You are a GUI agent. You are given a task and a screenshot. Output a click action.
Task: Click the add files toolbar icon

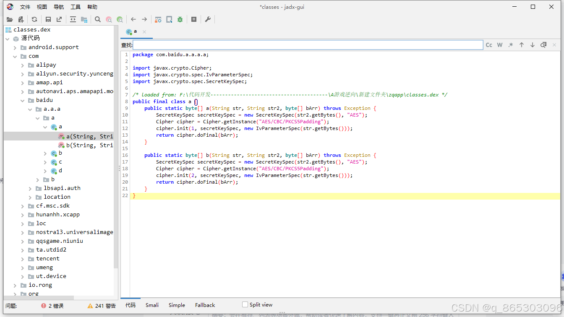coord(21,19)
